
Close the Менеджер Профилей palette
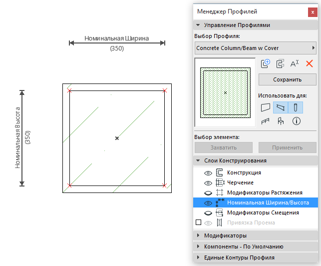click(313, 12)
